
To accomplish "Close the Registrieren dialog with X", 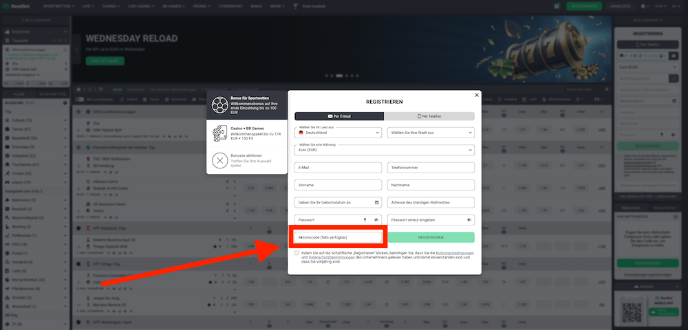I will (477, 95).
